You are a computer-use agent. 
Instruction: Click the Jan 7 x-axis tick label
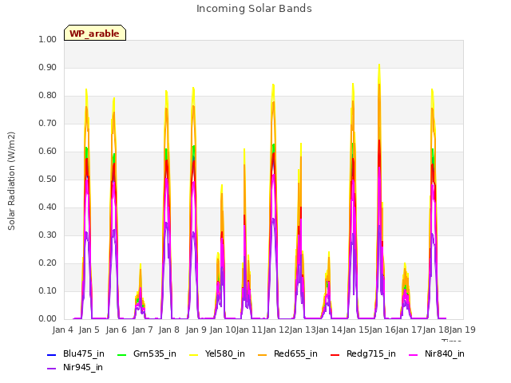pos(143,330)
